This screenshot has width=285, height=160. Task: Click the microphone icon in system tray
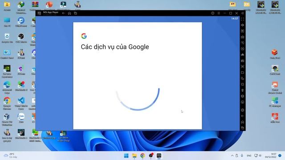pos(242,156)
